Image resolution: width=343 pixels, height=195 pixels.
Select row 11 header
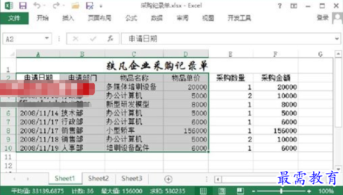click(8, 157)
